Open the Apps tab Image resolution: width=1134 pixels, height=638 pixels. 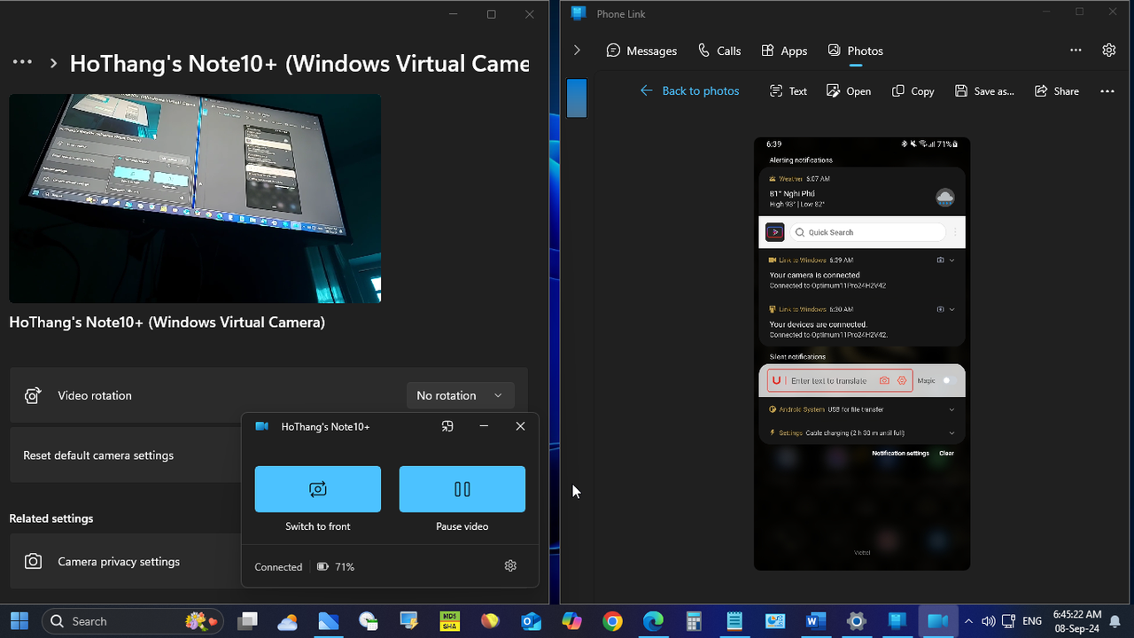tap(783, 51)
